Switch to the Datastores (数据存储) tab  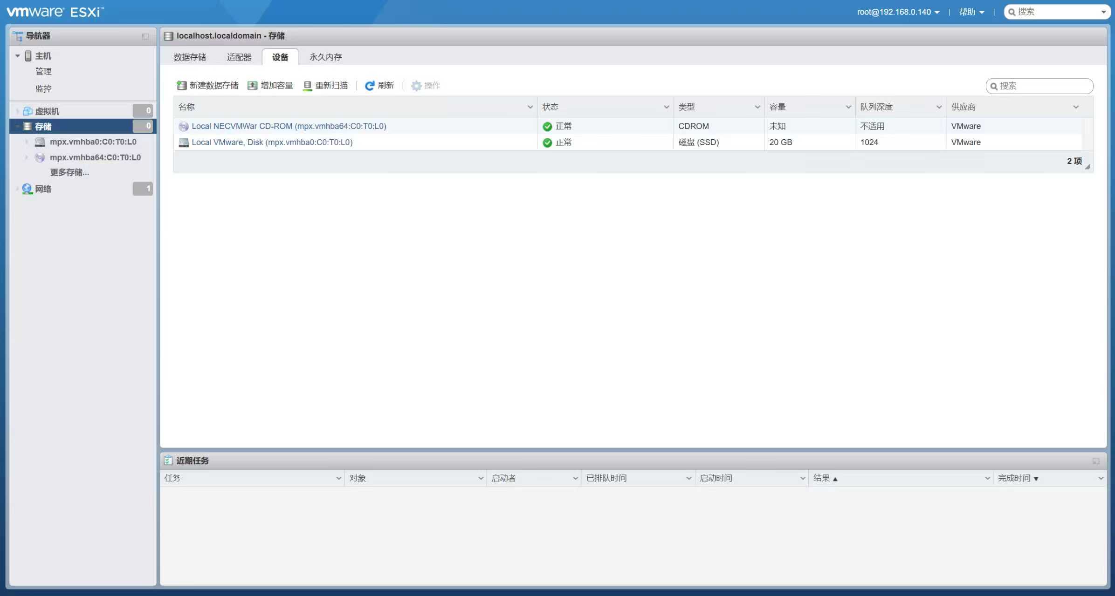click(x=190, y=57)
